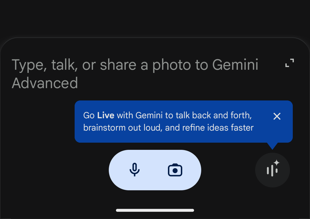Open the camera to share a photo

175,170
